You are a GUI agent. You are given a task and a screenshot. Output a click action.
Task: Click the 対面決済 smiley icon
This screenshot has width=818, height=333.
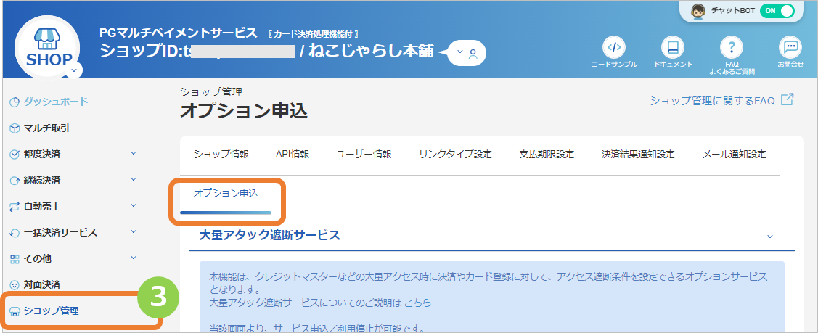[15, 285]
